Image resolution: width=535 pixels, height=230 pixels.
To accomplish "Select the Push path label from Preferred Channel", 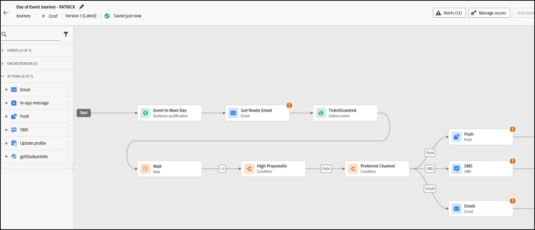I will point(430,153).
